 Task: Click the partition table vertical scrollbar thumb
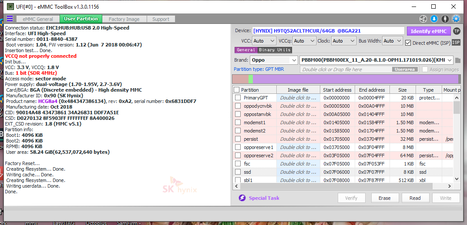point(456,107)
